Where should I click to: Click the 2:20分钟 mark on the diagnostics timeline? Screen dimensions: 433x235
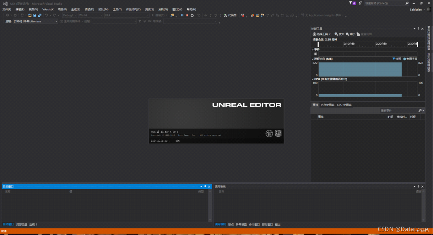381,44
